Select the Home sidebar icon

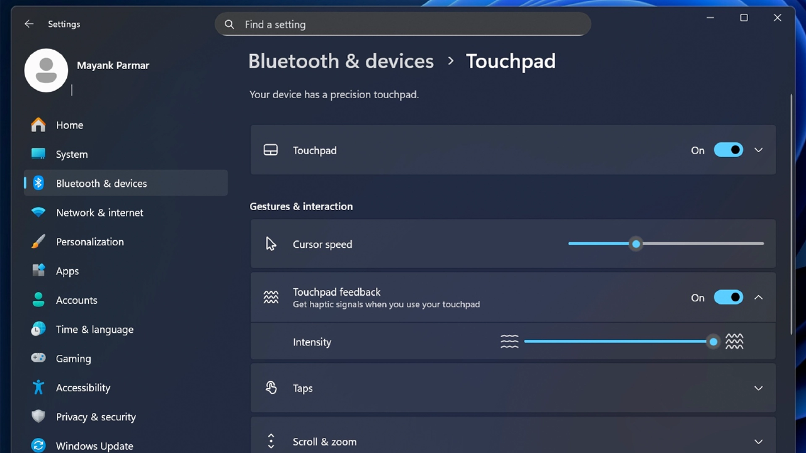point(38,125)
